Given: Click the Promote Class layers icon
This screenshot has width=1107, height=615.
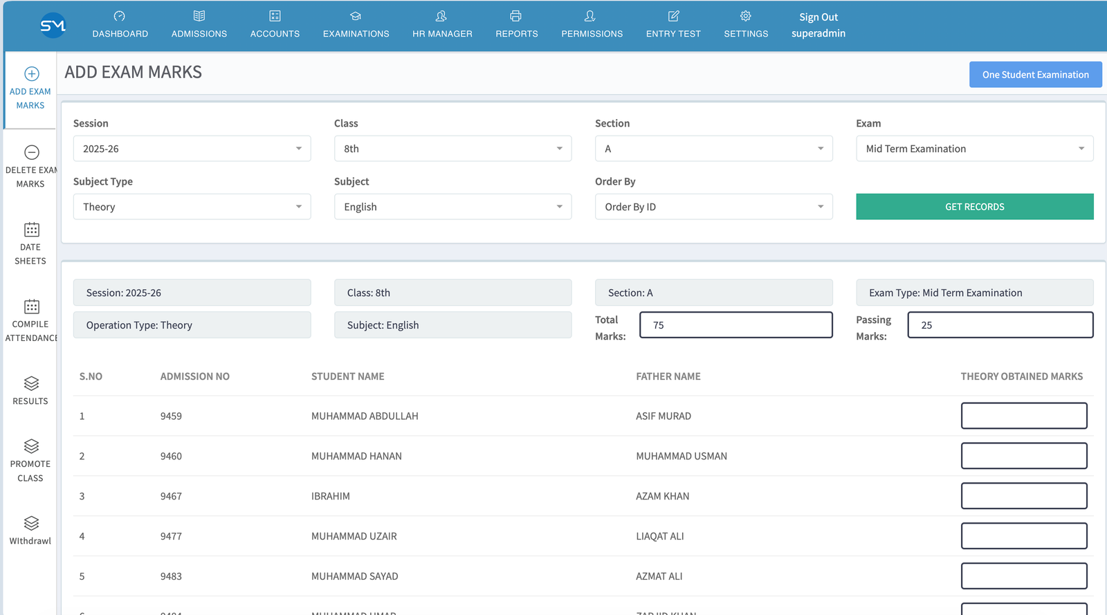Looking at the screenshot, I should [32, 446].
